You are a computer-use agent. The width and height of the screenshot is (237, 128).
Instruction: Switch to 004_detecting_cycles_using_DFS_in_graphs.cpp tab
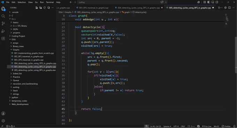click(139, 8)
